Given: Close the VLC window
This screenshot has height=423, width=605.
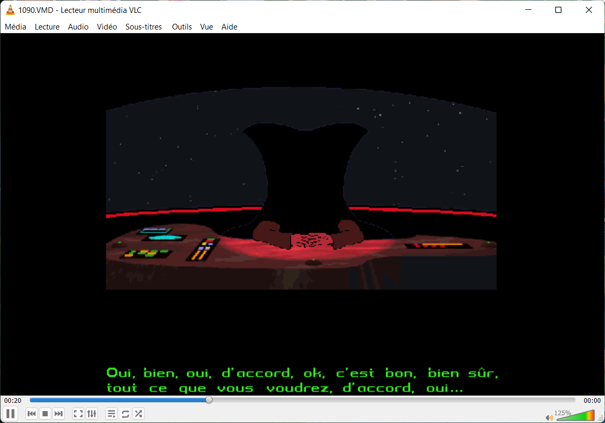Looking at the screenshot, I should tap(589, 10).
